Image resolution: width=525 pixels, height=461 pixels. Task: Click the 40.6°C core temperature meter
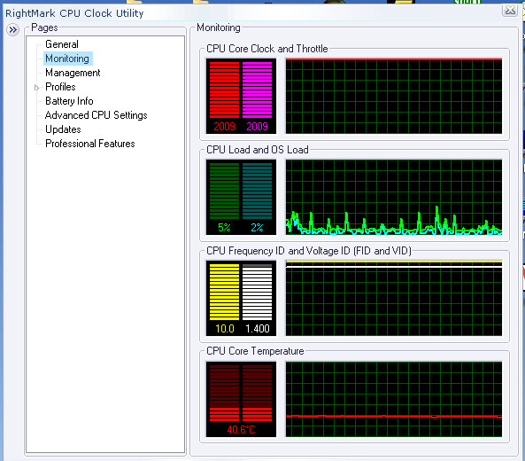(x=241, y=399)
